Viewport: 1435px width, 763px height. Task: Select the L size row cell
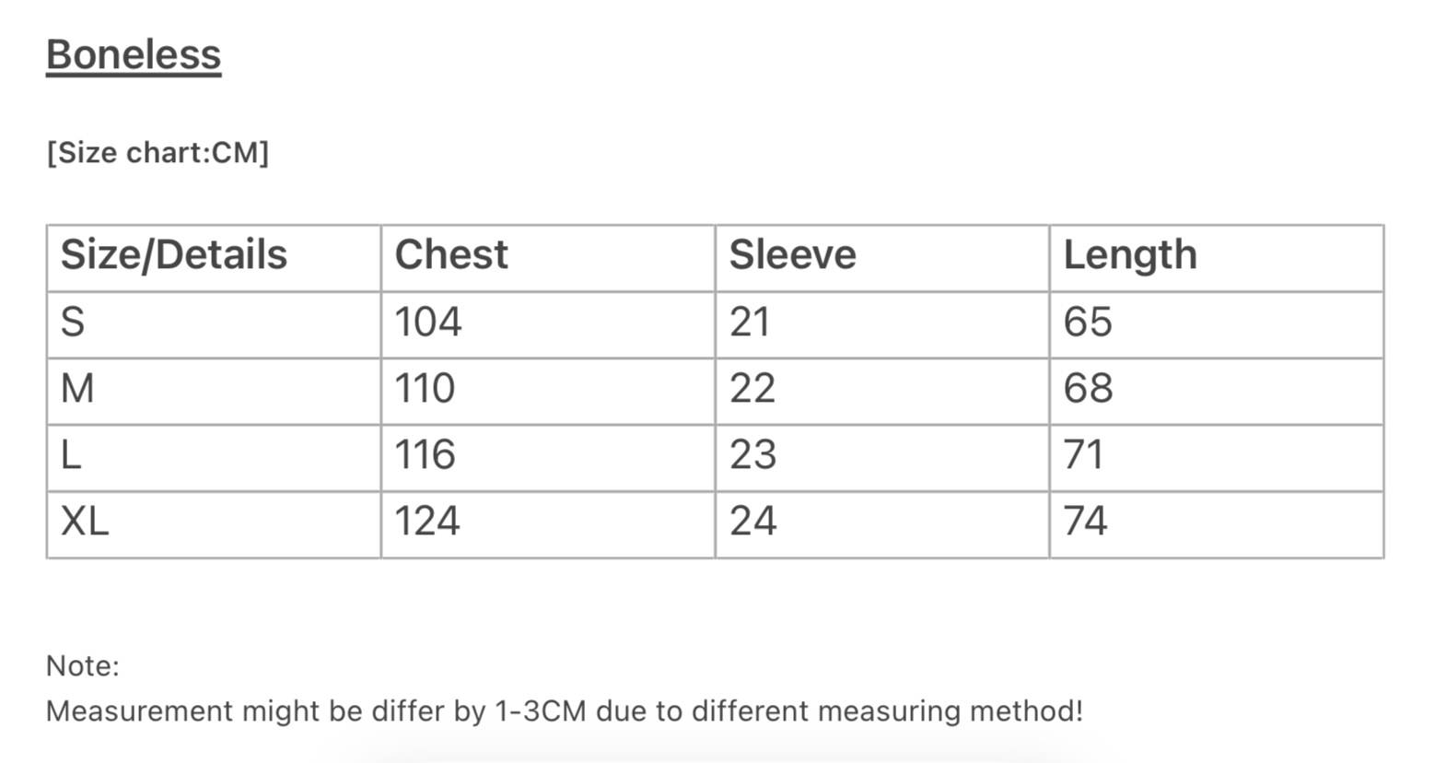click(x=214, y=457)
